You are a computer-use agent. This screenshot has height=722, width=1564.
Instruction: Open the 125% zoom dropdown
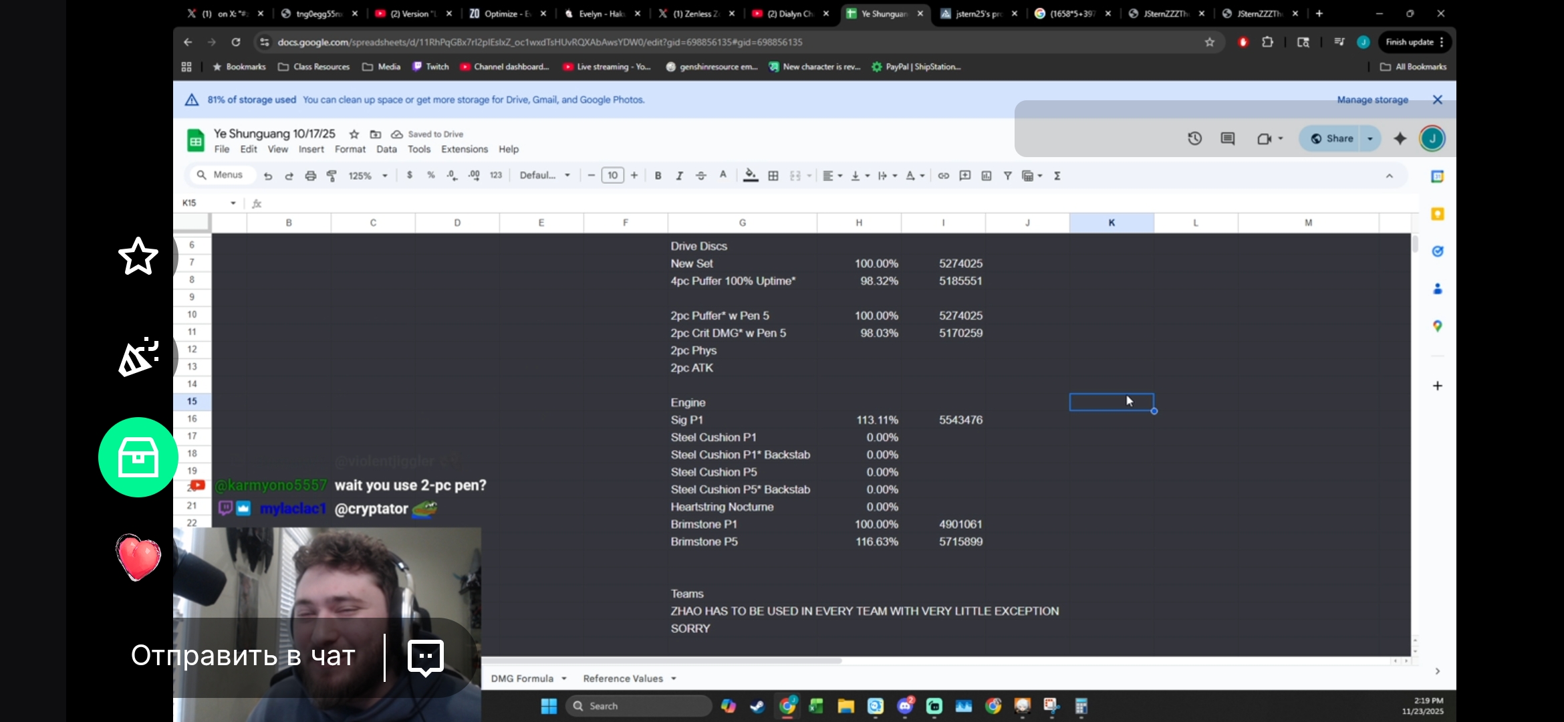pos(367,176)
